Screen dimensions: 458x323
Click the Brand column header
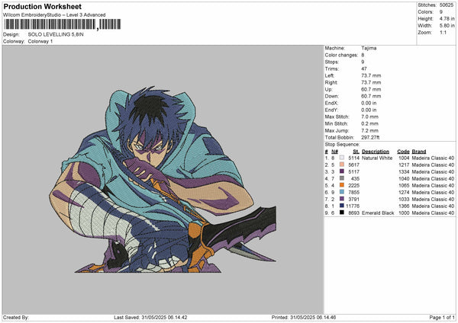pyautogui.click(x=419, y=152)
